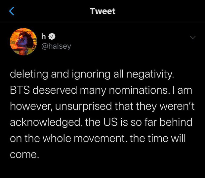Click the word "ignoring" in tweet

[x=91, y=74]
